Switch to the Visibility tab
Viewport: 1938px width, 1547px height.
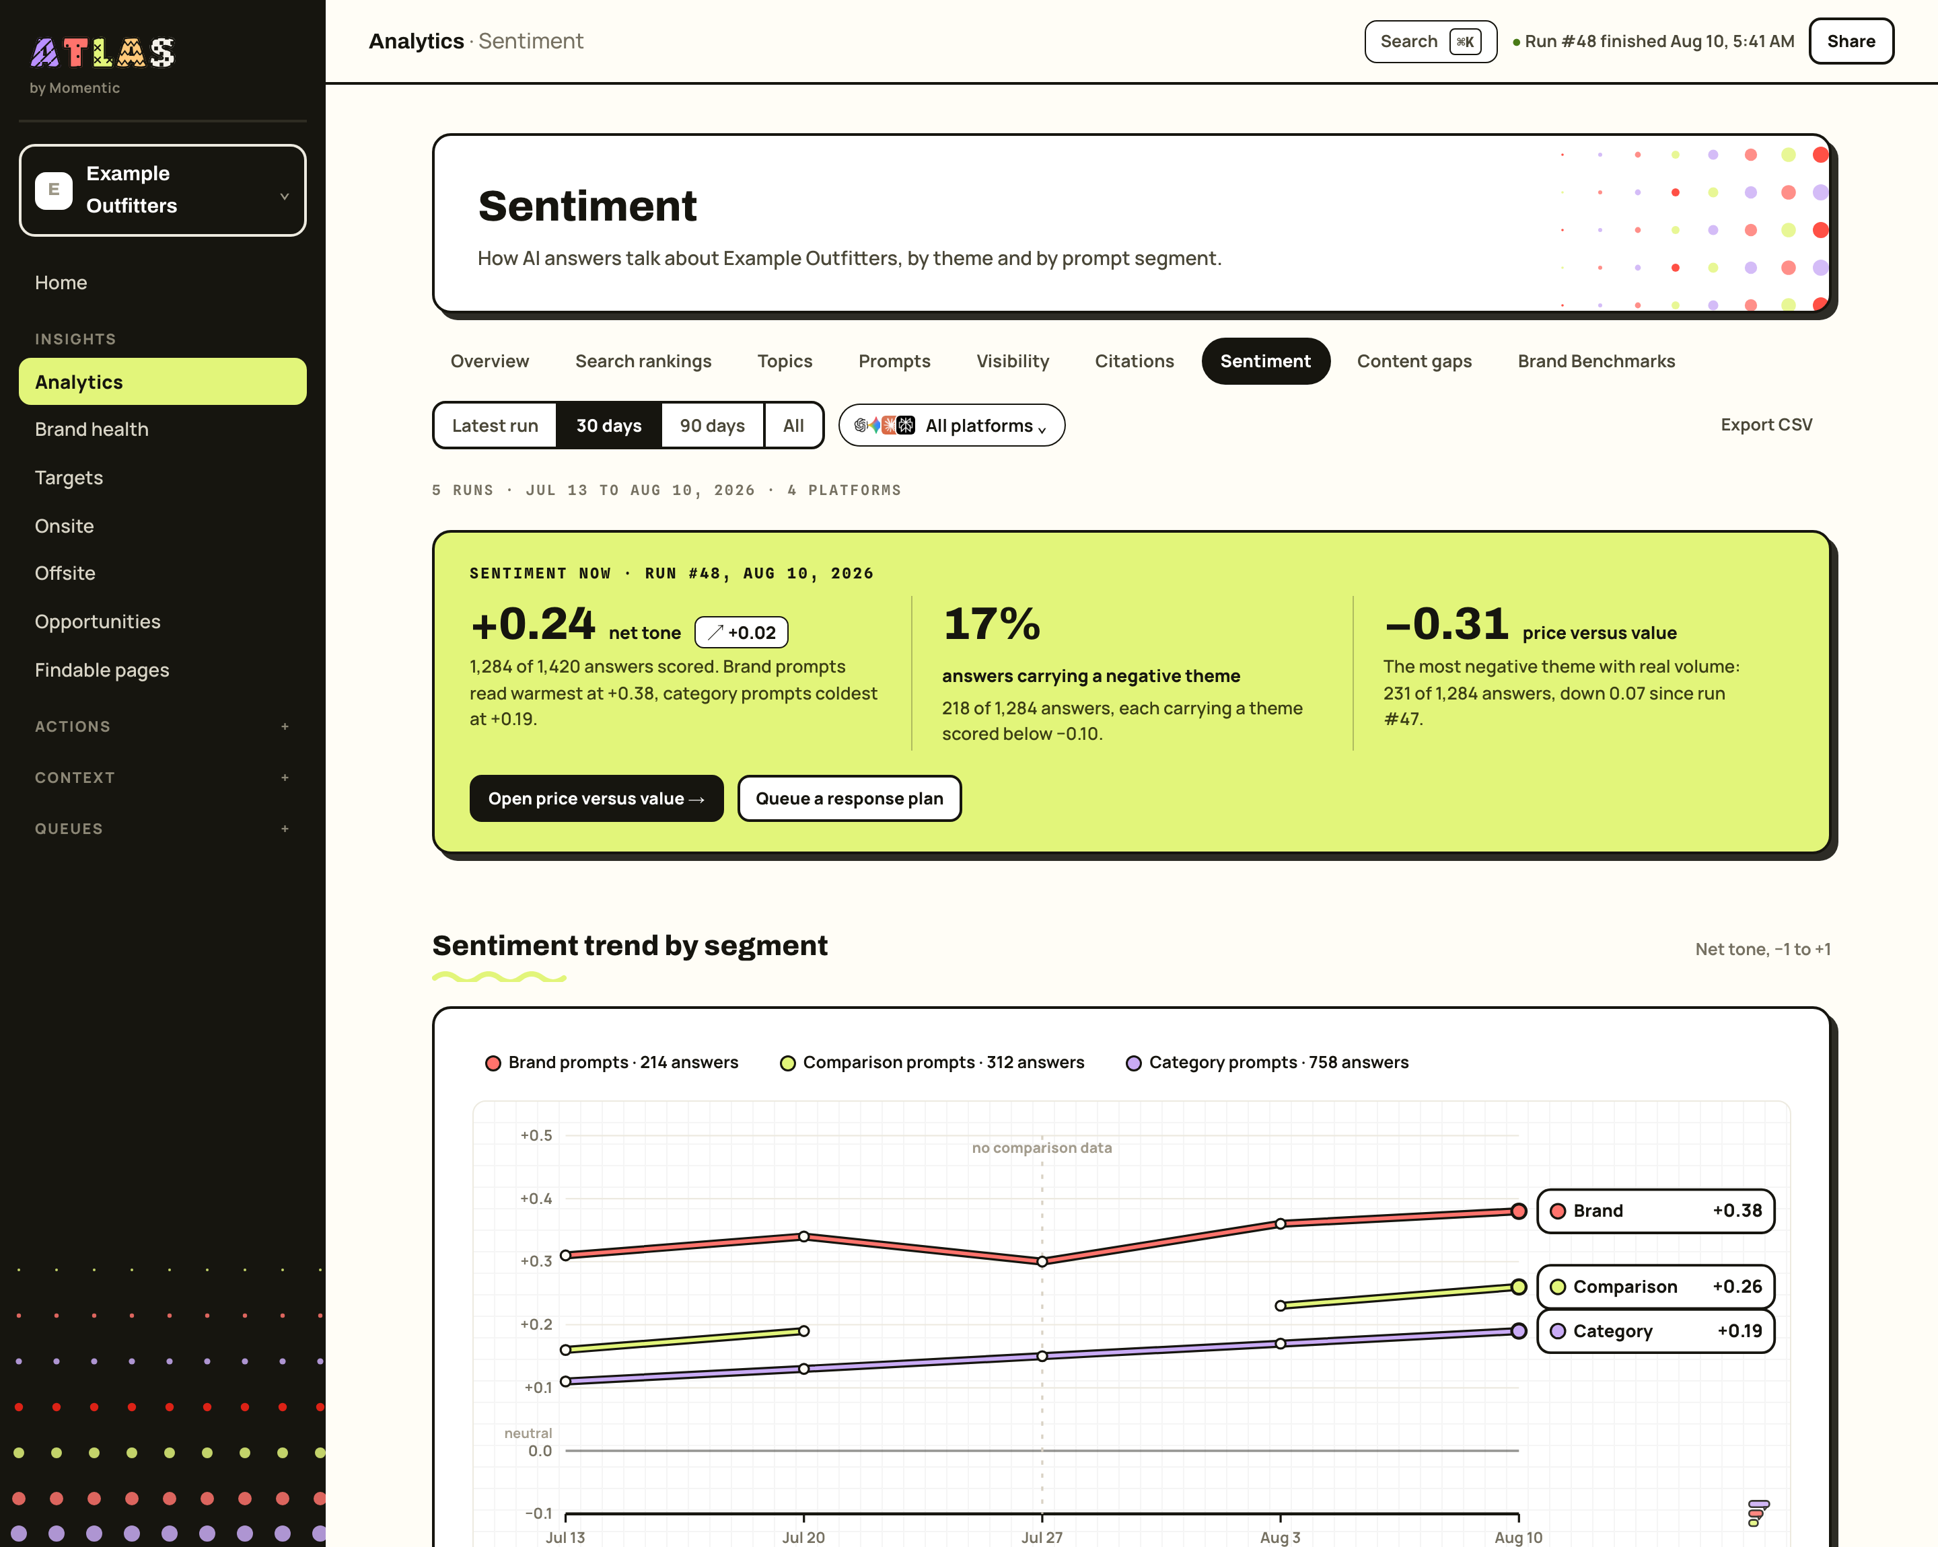[1013, 361]
